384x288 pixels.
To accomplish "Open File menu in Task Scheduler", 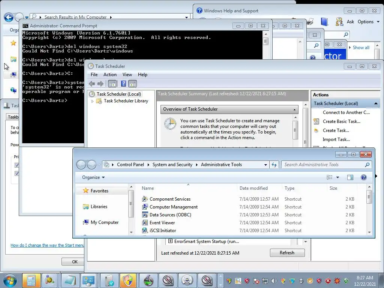I will [x=94, y=75].
